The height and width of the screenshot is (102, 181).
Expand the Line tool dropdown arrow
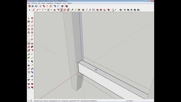(40, 10)
